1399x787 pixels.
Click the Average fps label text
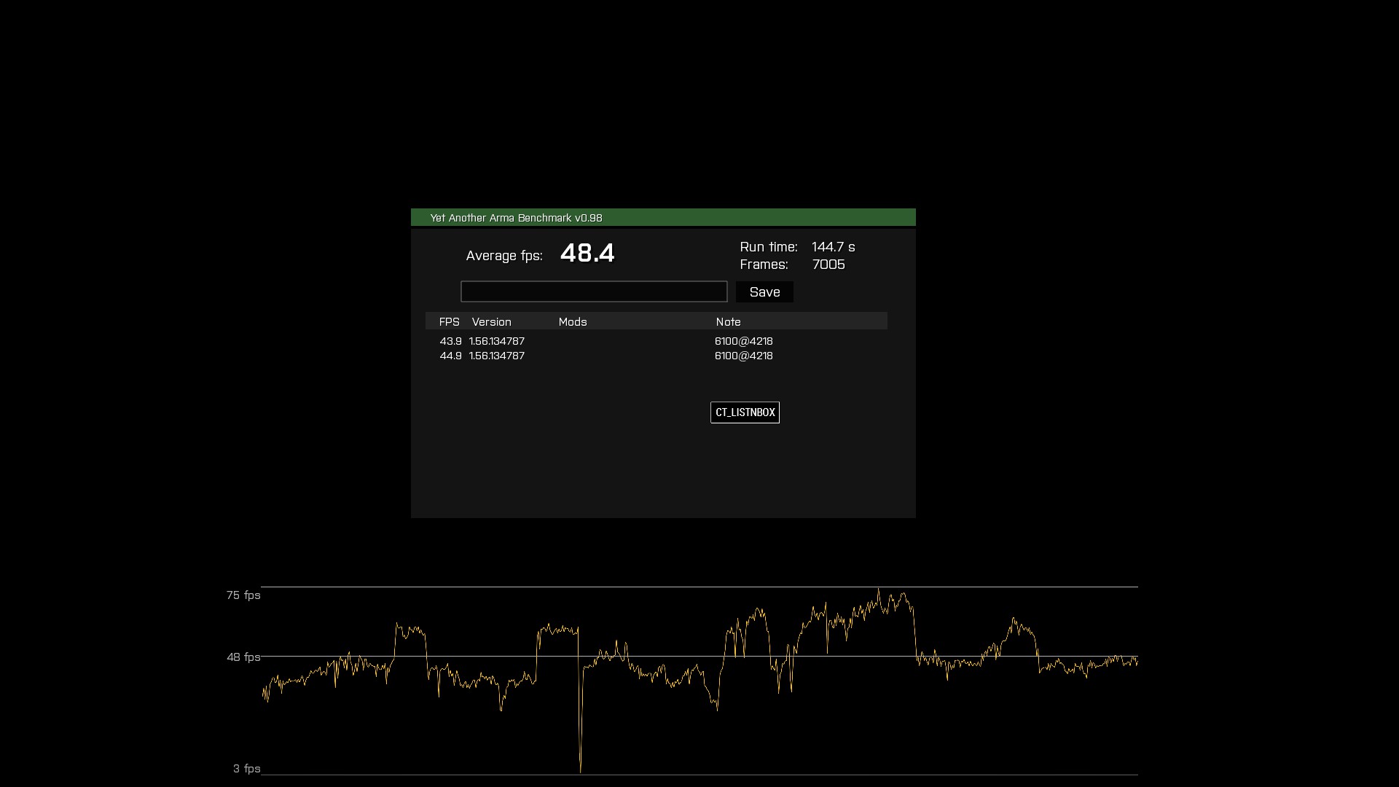(504, 256)
